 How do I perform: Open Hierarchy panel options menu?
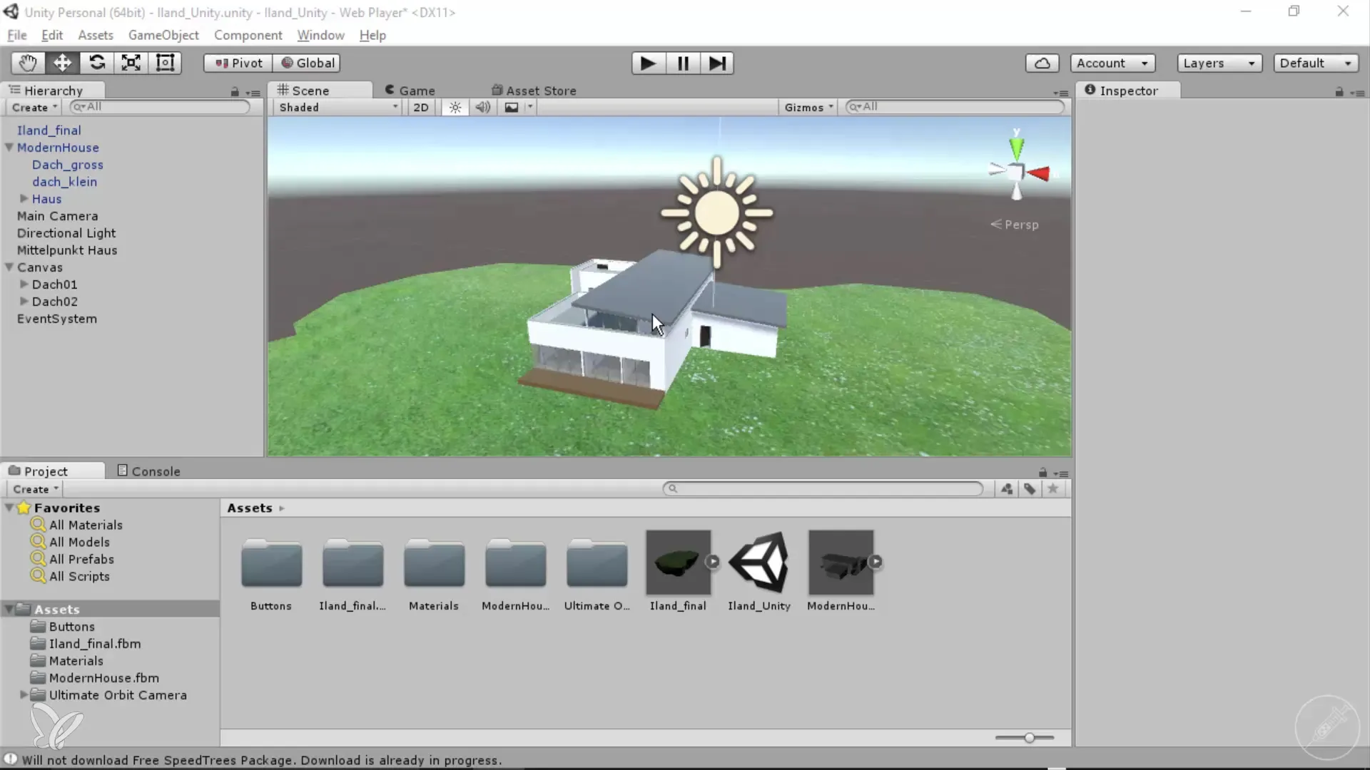(x=253, y=93)
